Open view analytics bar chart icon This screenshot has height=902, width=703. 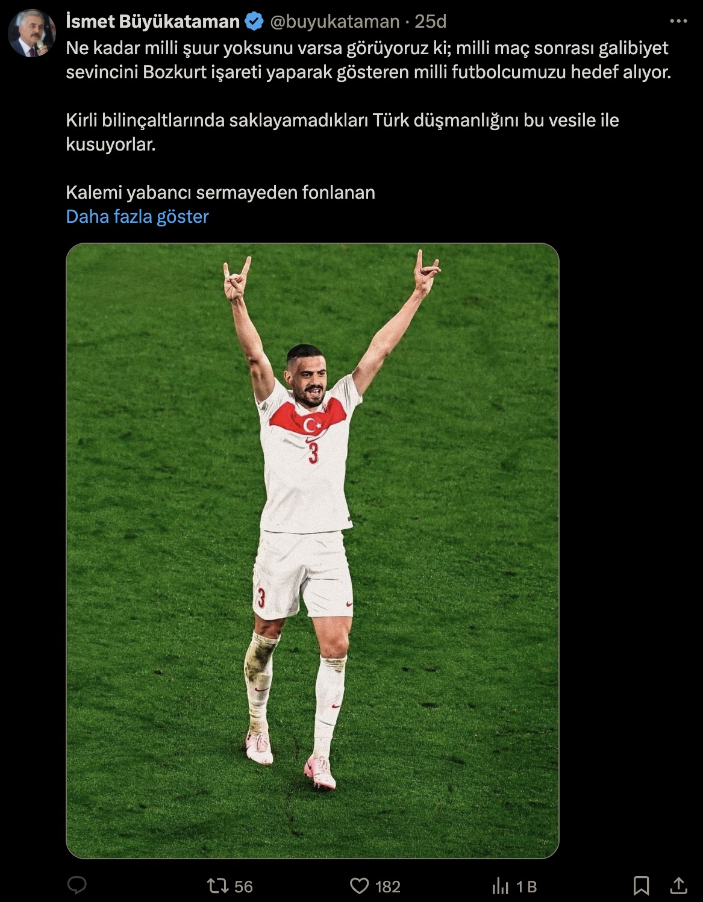click(x=501, y=886)
